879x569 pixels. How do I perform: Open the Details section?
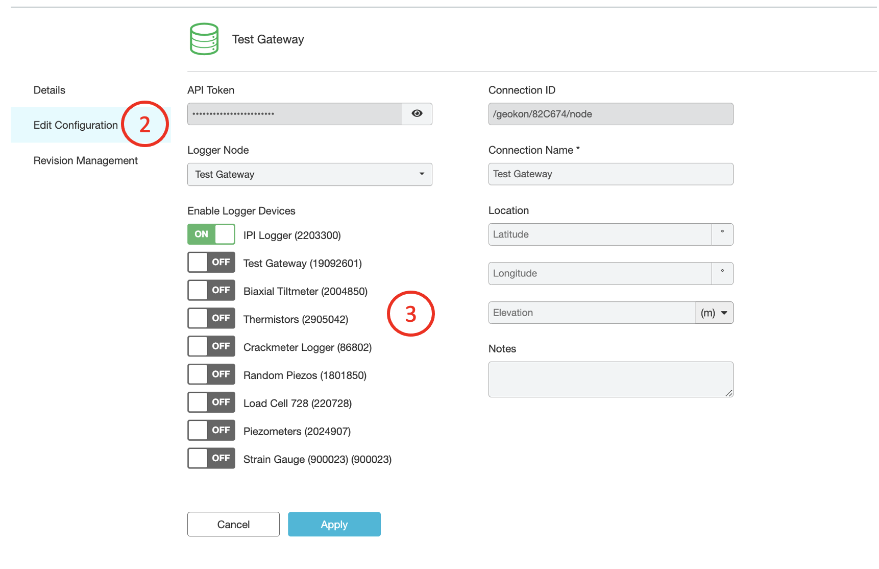tap(50, 90)
